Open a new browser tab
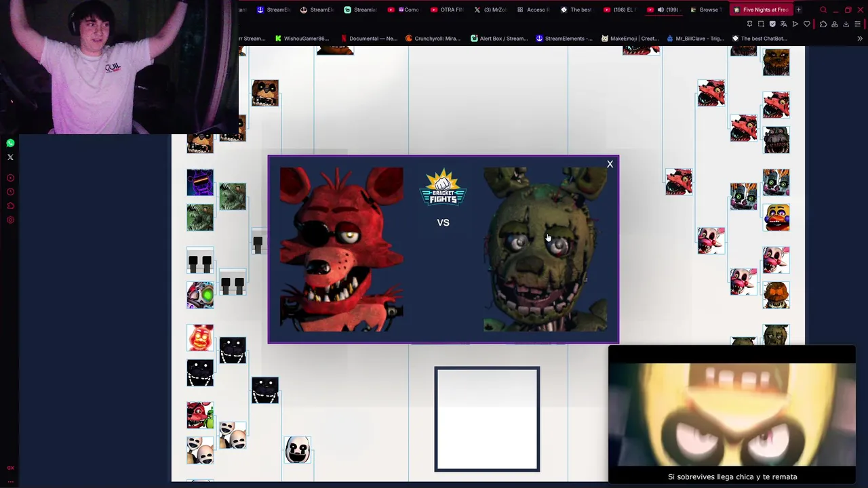Image resolution: width=868 pixels, height=488 pixels. (x=798, y=9)
